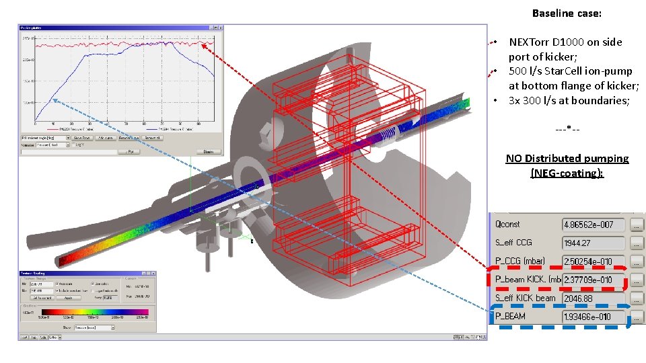Viewport: 646px width, 363px height.
Task: Click the Swap value field
Action: (110, 298)
